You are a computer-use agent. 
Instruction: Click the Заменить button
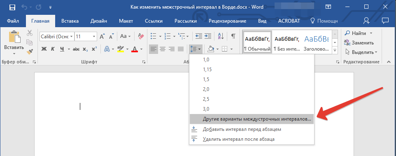[356, 43]
